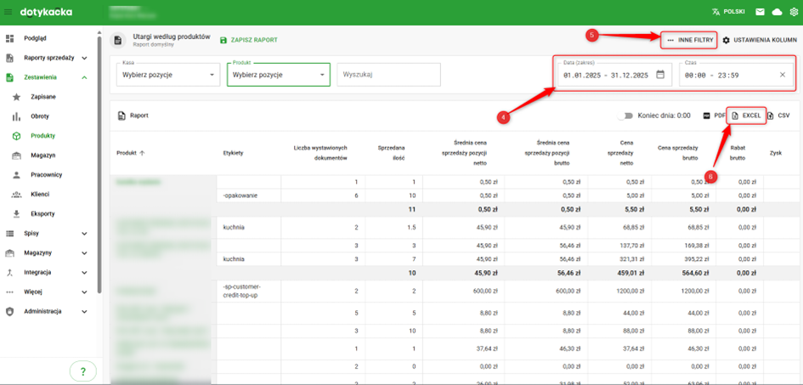Click the Integracja merge icon

[9, 272]
